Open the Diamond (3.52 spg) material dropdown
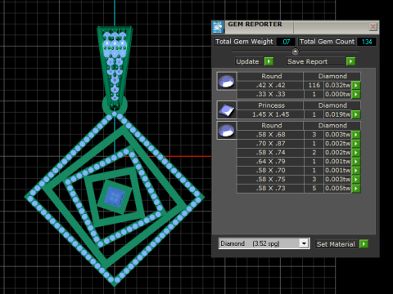The image size is (393, 294). coord(304,243)
